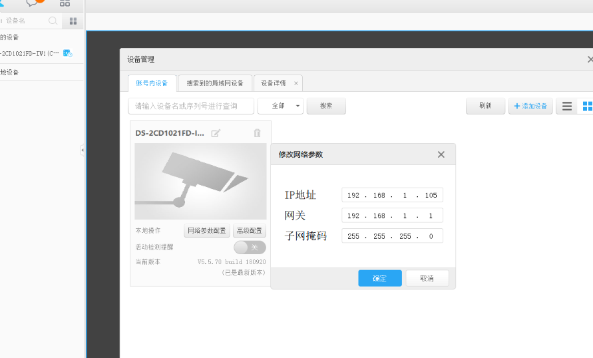
Task: Click the 高级配置 button
Action: tap(250, 231)
